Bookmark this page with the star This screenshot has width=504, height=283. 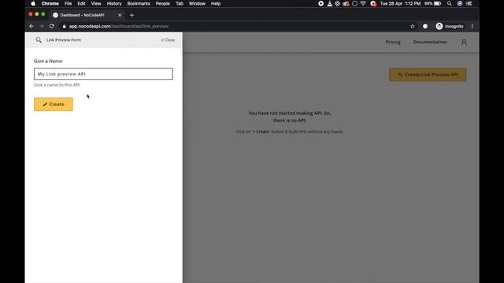click(413, 26)
